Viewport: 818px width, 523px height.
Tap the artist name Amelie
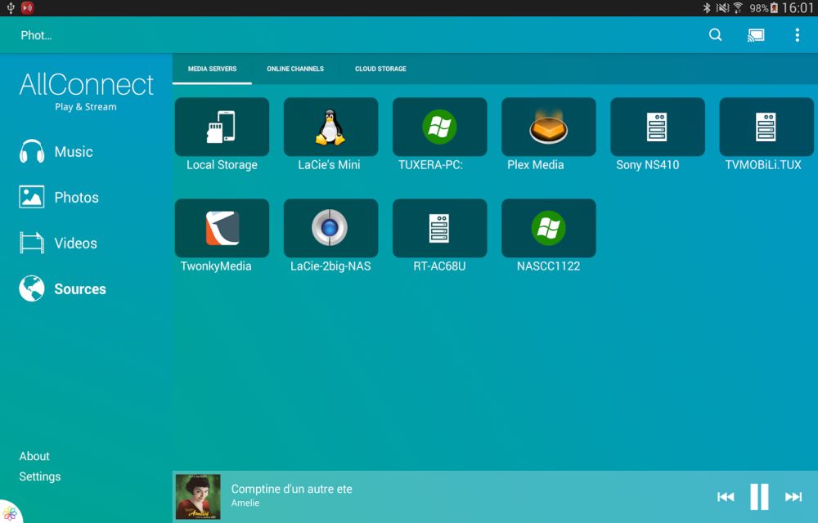[x=245, y=503]
